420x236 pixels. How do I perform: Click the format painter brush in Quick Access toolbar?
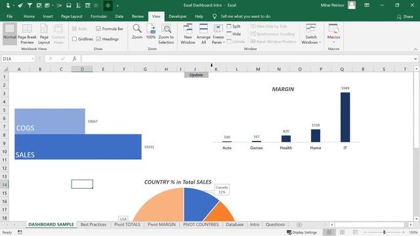pos(20,5)
